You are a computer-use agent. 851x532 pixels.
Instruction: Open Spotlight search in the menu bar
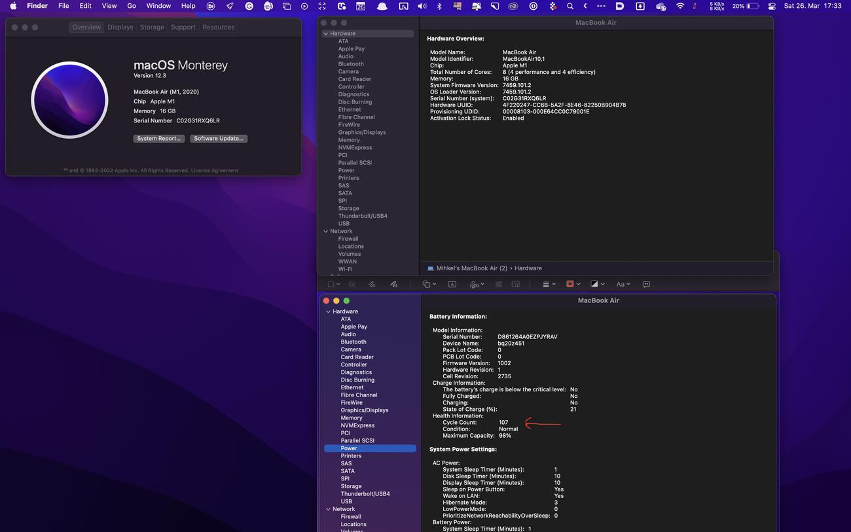570,6
